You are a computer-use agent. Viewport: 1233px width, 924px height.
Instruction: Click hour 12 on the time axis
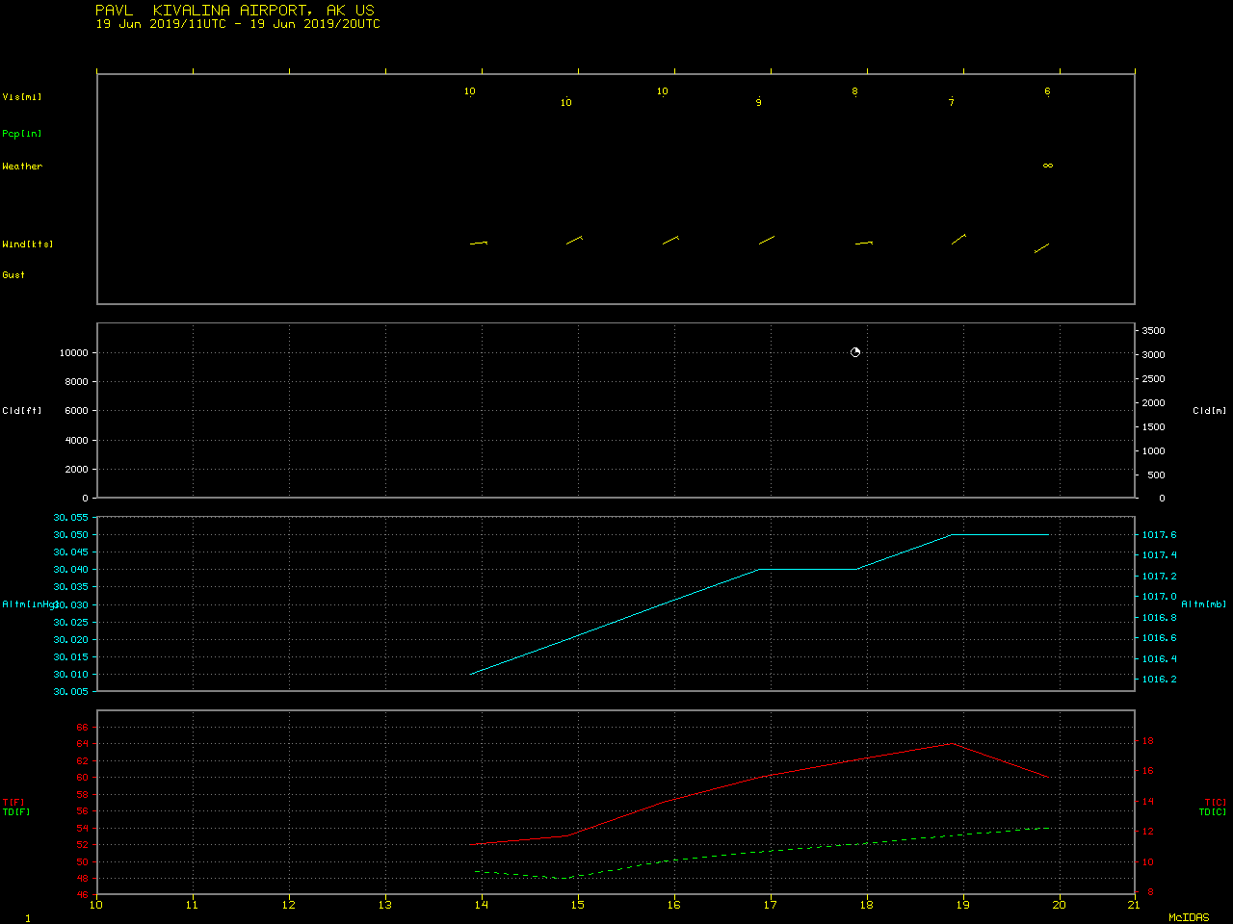(x=289, y=904)
